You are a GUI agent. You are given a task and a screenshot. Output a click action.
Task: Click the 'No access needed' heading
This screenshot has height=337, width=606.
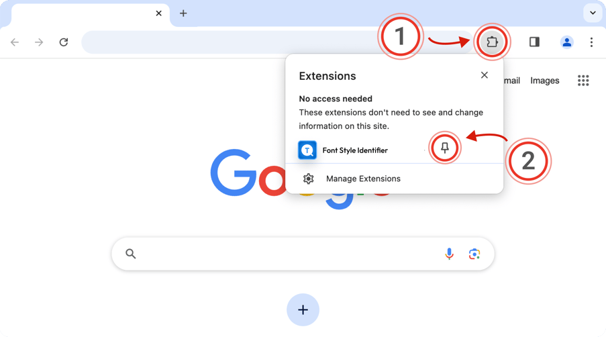click(336, 99)
